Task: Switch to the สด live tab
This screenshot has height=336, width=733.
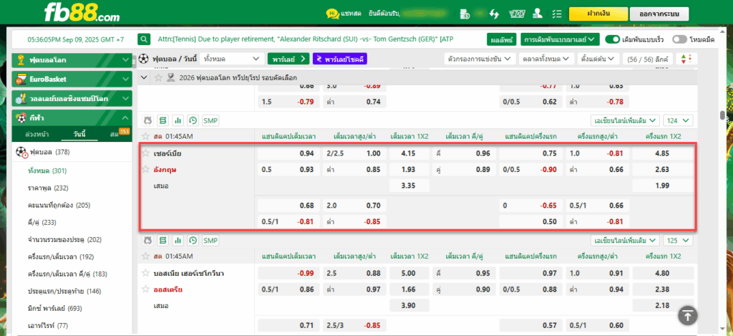Action: pyautogui.click(x=114, y=134)
